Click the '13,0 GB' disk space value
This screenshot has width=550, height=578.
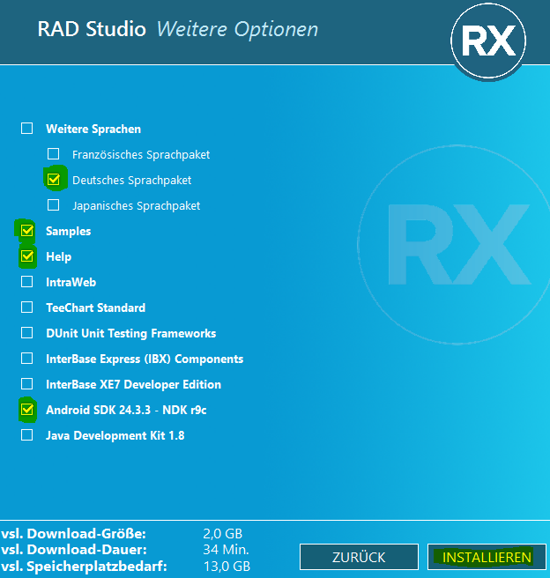pos(227,567)
